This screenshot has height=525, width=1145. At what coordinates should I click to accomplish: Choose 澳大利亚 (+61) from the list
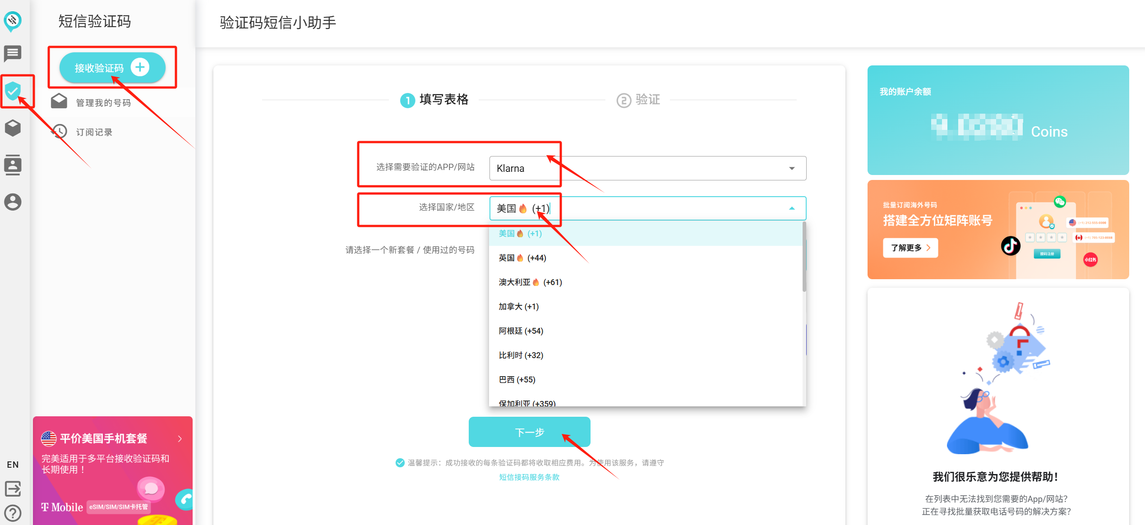pos(646,282)
